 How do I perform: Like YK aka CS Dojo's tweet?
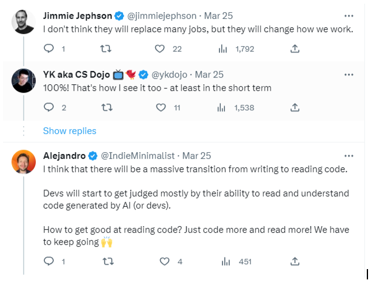coord(161,107)
